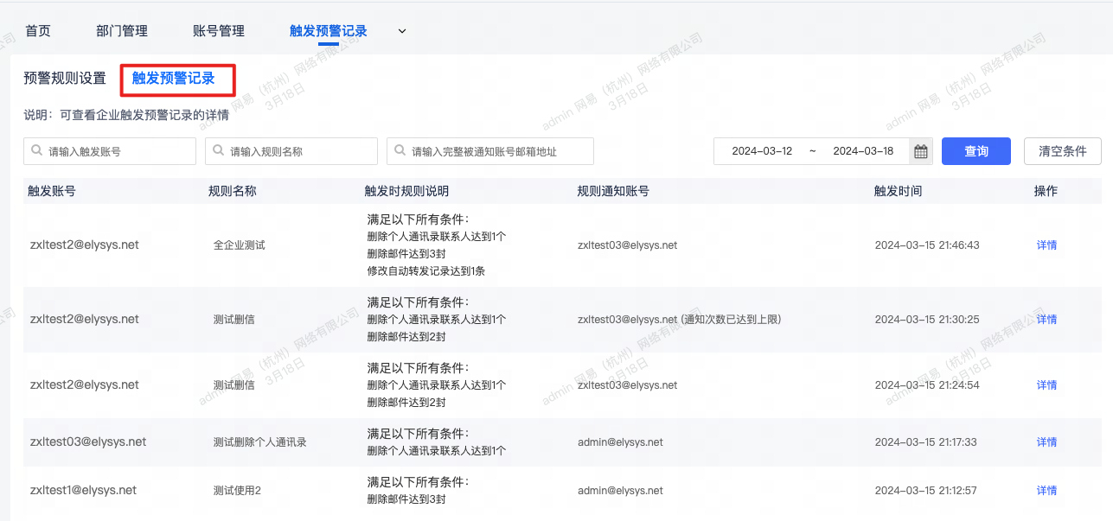
Task: Open 详情 for the 全企业测试 record
Action: (1046, 245)
